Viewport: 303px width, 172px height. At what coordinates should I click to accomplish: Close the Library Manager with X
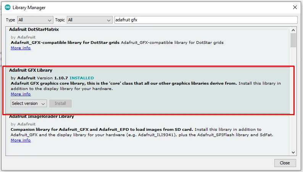[x=295, y=7]
